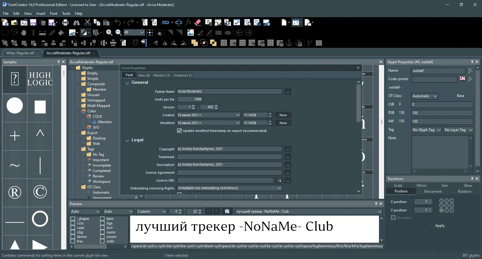482x259 pixels.
Task: Click the New Font toolbar icon
Action: pyautogui.click(x=5, y=22)
